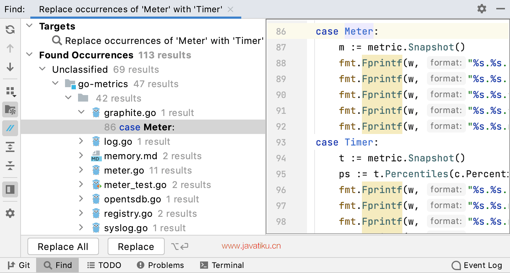
Task: Select the '86 case Meter:' occurrence row
Action: tap(143, 127)
